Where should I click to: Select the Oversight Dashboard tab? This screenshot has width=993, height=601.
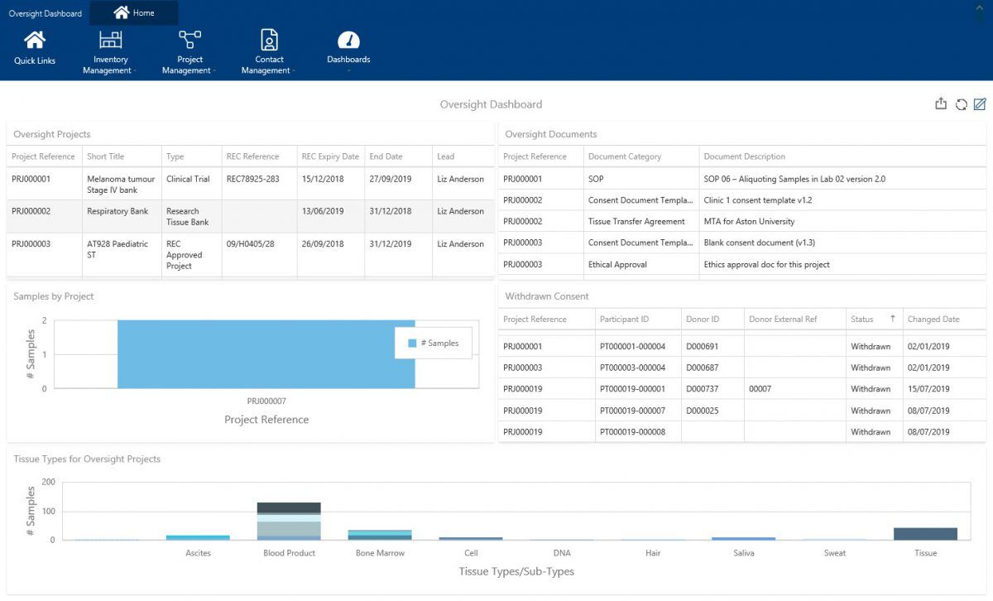click(x=45, y=13)
